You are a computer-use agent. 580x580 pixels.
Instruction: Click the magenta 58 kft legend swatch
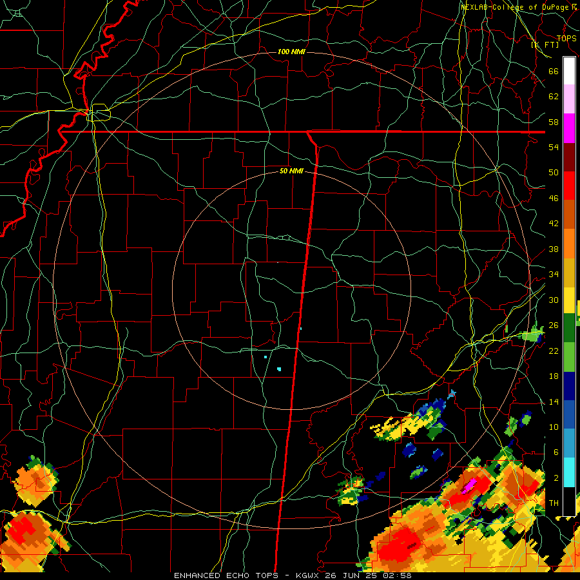point(569,128)
